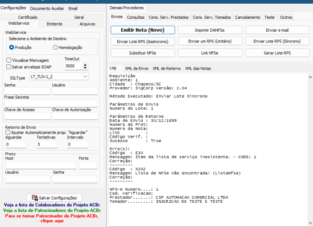313x227 pixels.
Task: Switch to the Emitente tab
Action: tap(55, 24)
